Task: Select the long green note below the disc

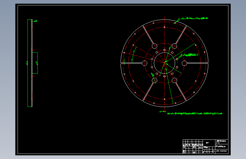Action: tap(195, 114)
